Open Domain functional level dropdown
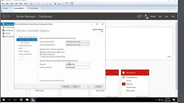The image size is (184, 103). tap(78, 45)
